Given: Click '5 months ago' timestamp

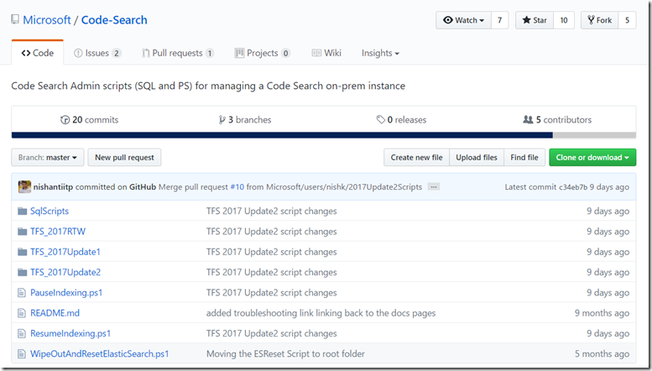Looking at the screenshot, I should [x=602, y=354].
